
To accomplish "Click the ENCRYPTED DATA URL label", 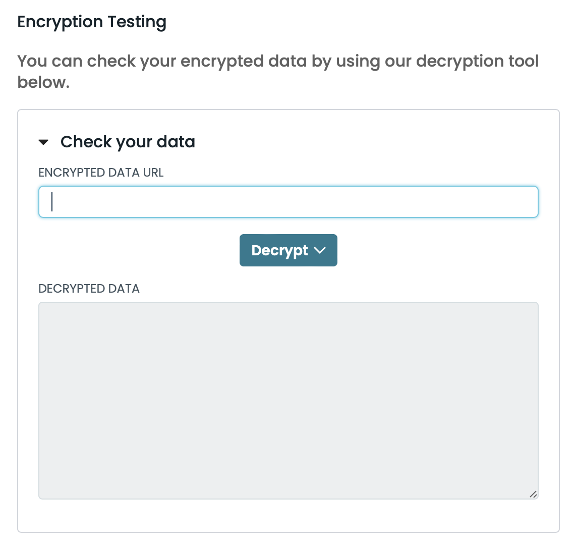I will coord(101,173).
